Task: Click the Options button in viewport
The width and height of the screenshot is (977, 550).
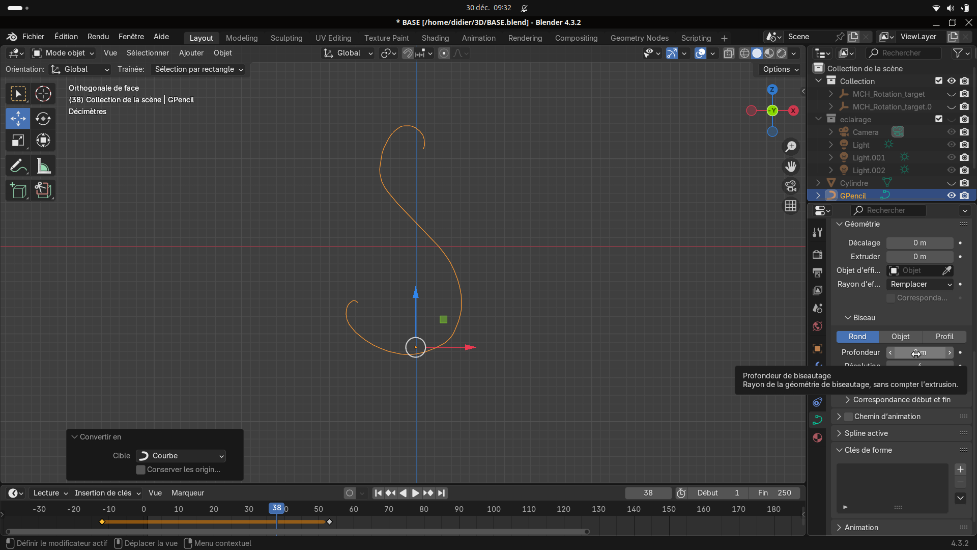Action: [781, 69]
